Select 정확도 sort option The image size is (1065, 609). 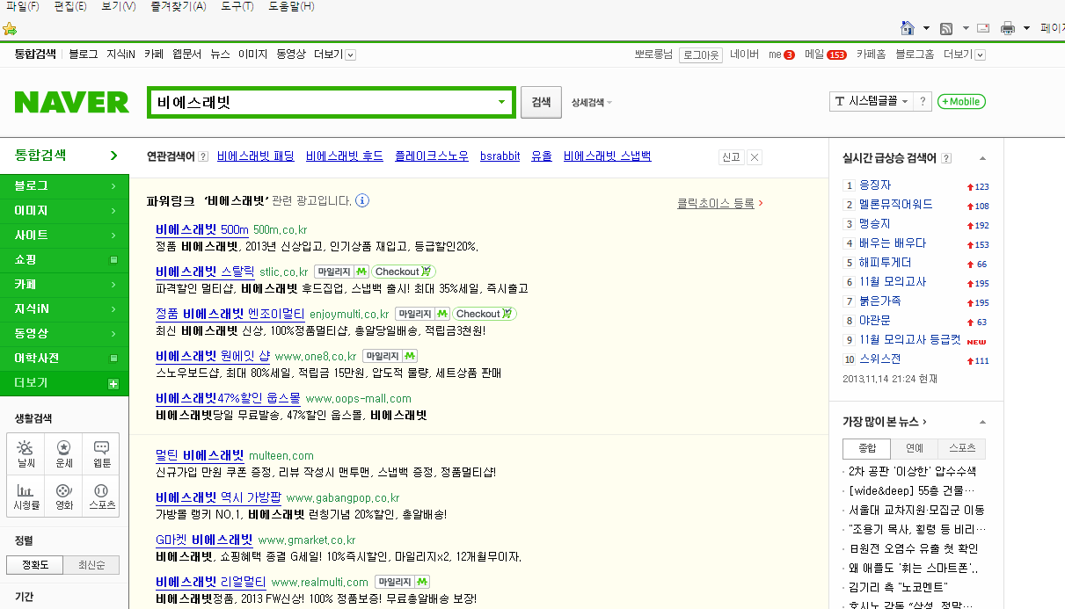click(x=35, y=564)
